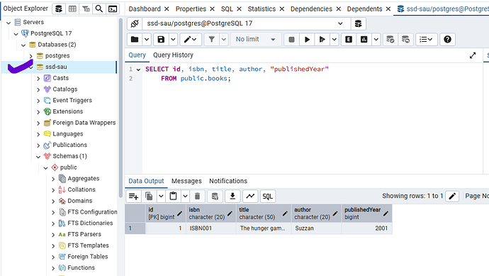Switch to the Dependencies tab
Viewport: 489px width, 276px height.
point(311,9)
